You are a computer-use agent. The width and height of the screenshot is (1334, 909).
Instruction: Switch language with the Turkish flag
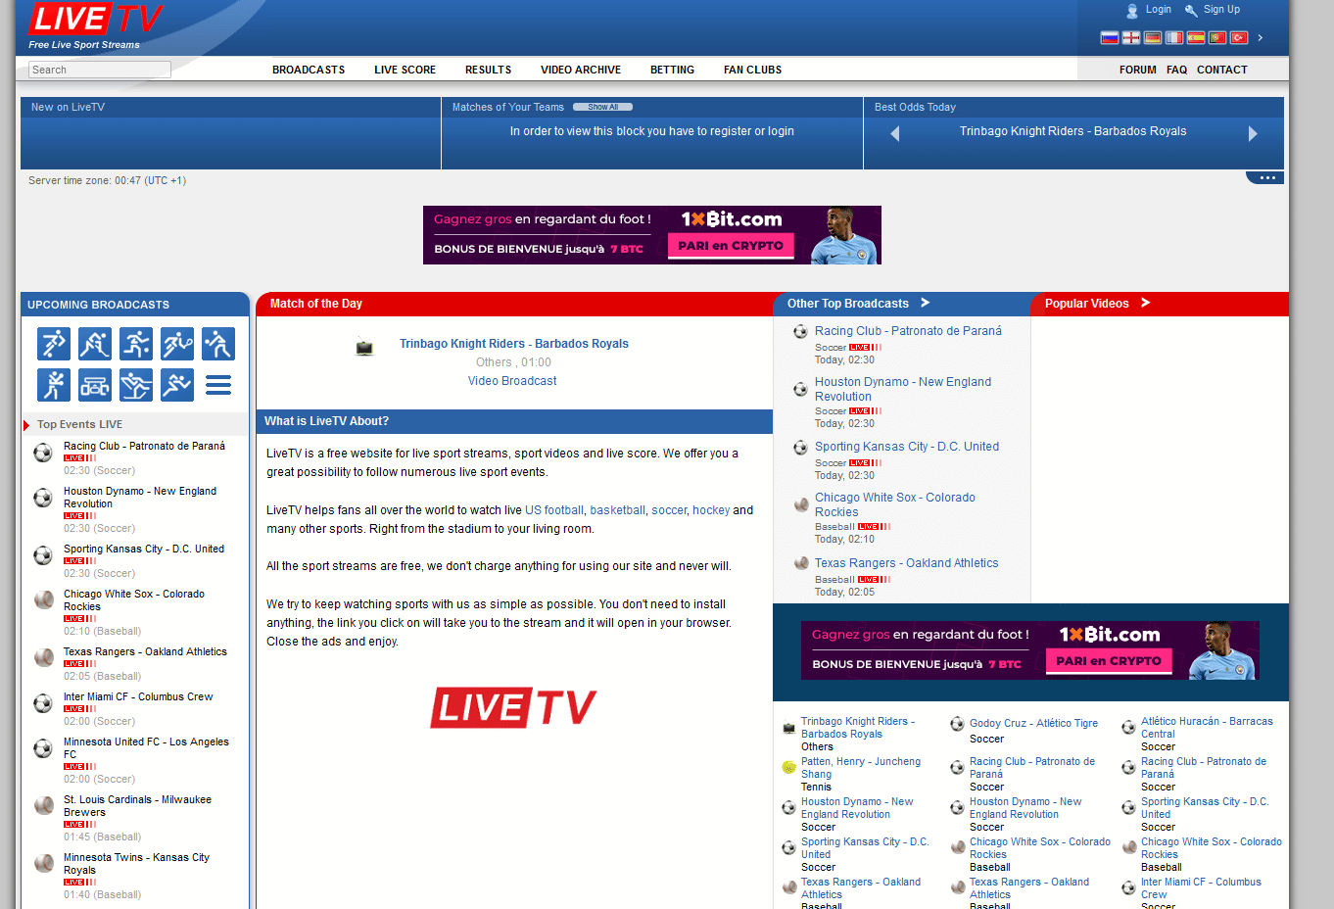coord(1239,38)
